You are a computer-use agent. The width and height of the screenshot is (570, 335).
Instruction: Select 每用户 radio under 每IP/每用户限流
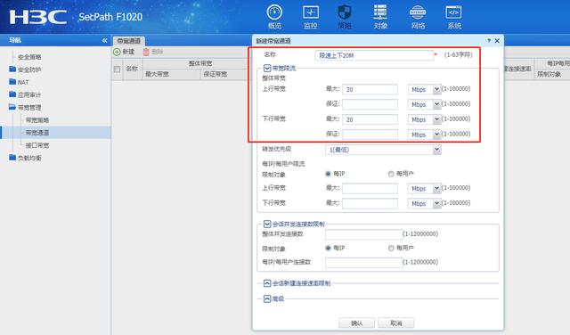[x=391, y=174]
